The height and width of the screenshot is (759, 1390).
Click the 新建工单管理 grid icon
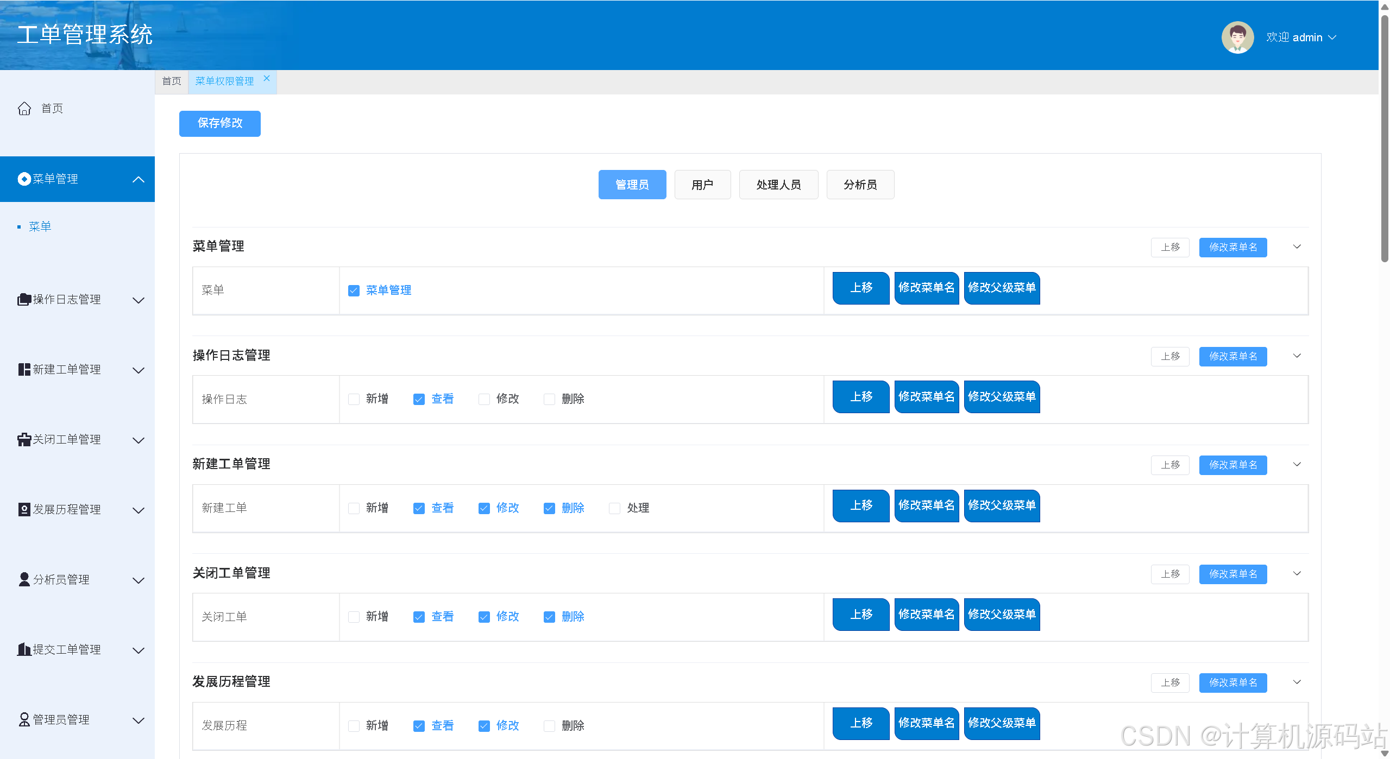(24, 370)
